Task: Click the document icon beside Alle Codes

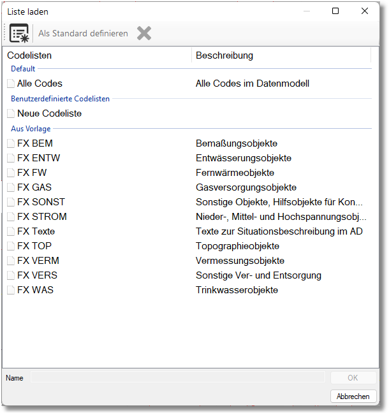Action: coord(11,84)
